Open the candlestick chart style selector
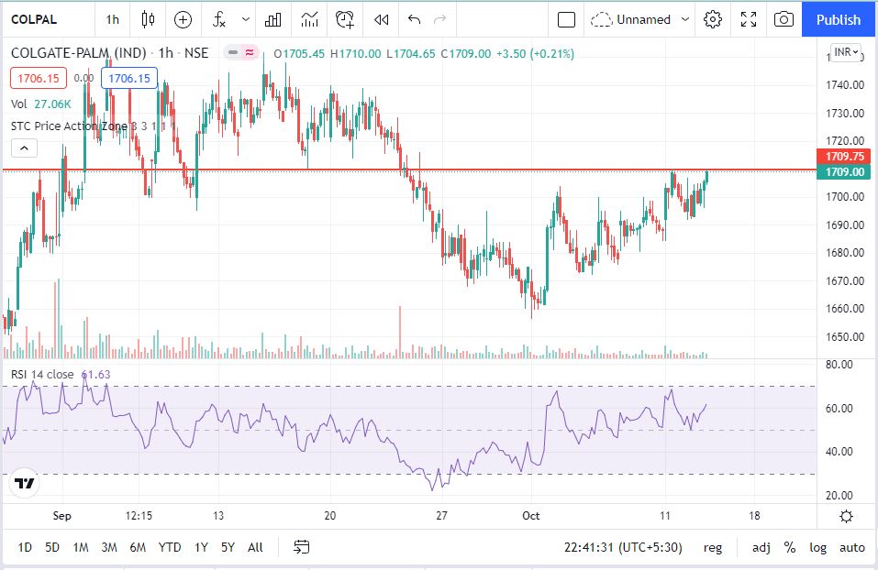Viewport: 878px width, 570px height. tap(149, 19)
